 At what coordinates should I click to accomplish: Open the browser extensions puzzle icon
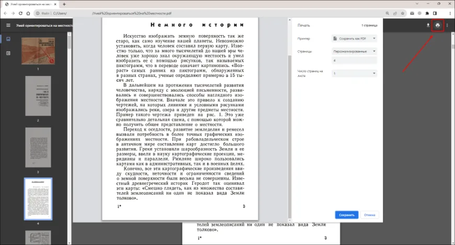point(427,13)
